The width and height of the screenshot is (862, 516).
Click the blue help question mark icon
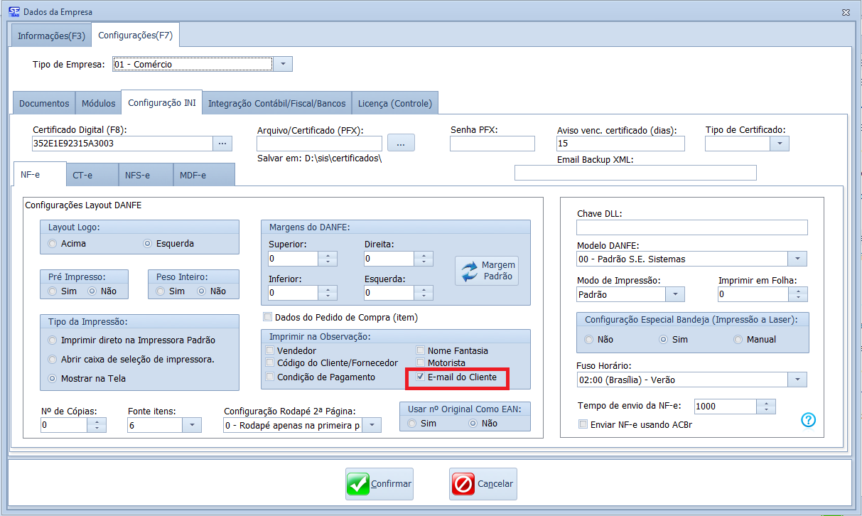coord(808,420)
